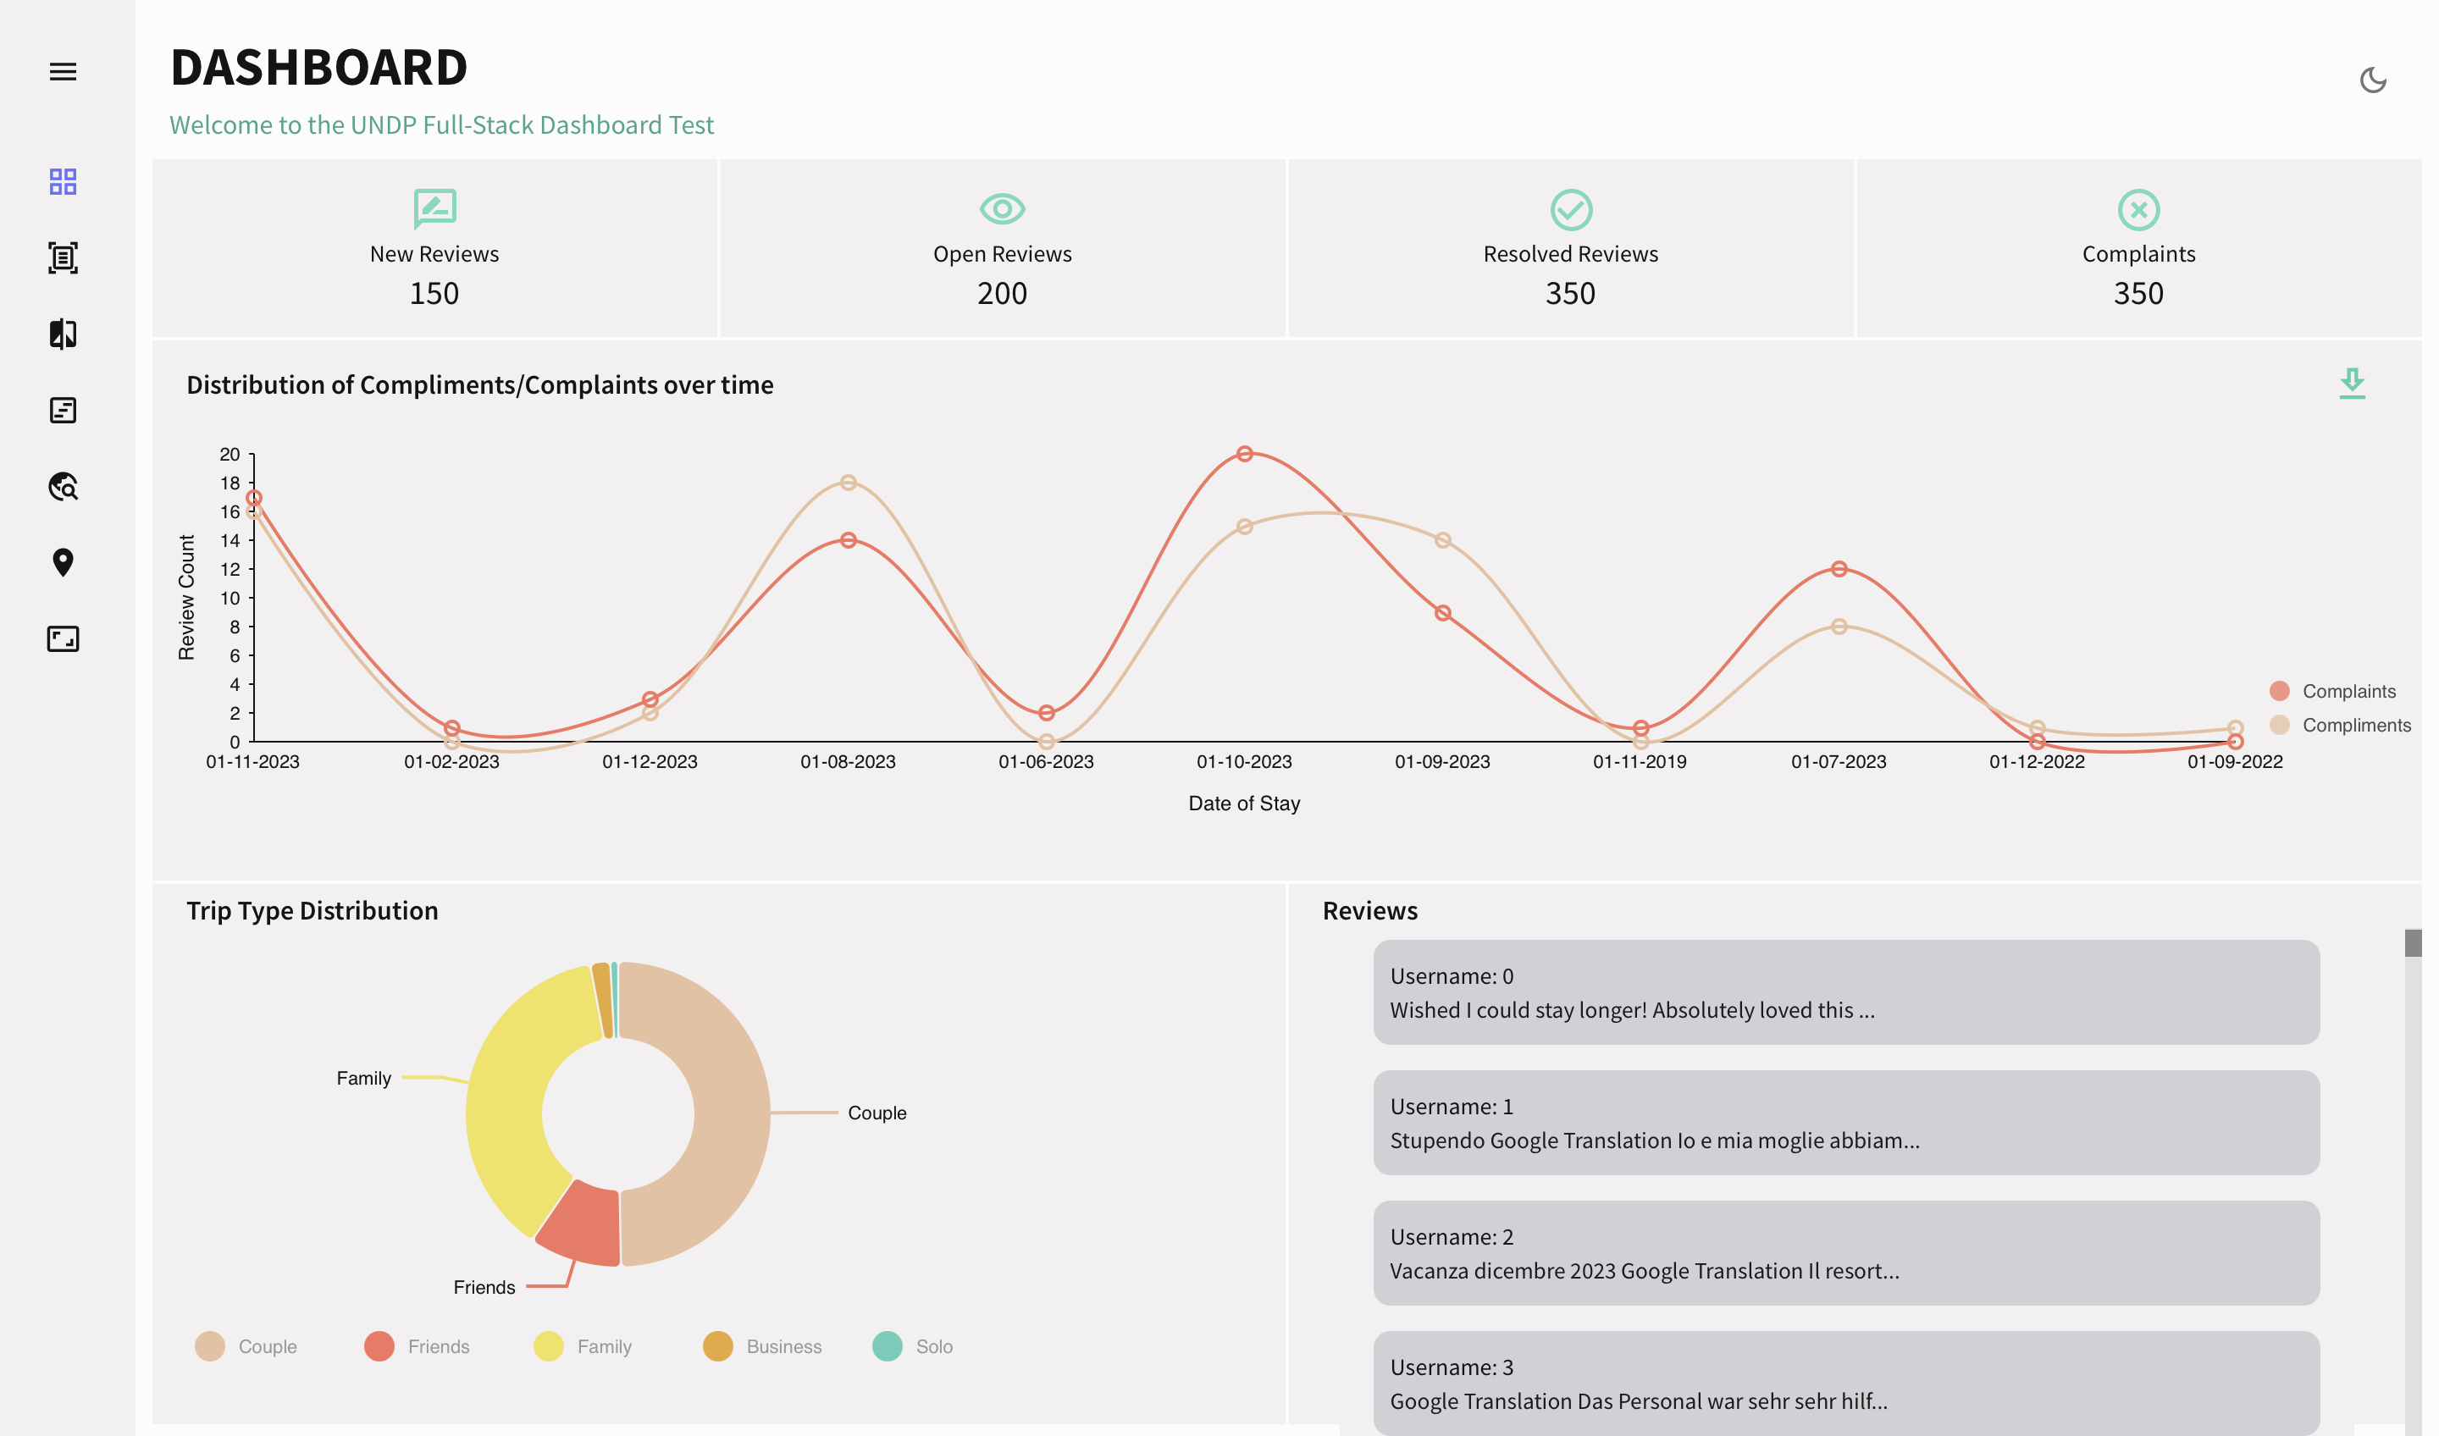Open the review card from Username: 0
This screenshot has width=2439, height=1436.
click(x=1847, y=991)
